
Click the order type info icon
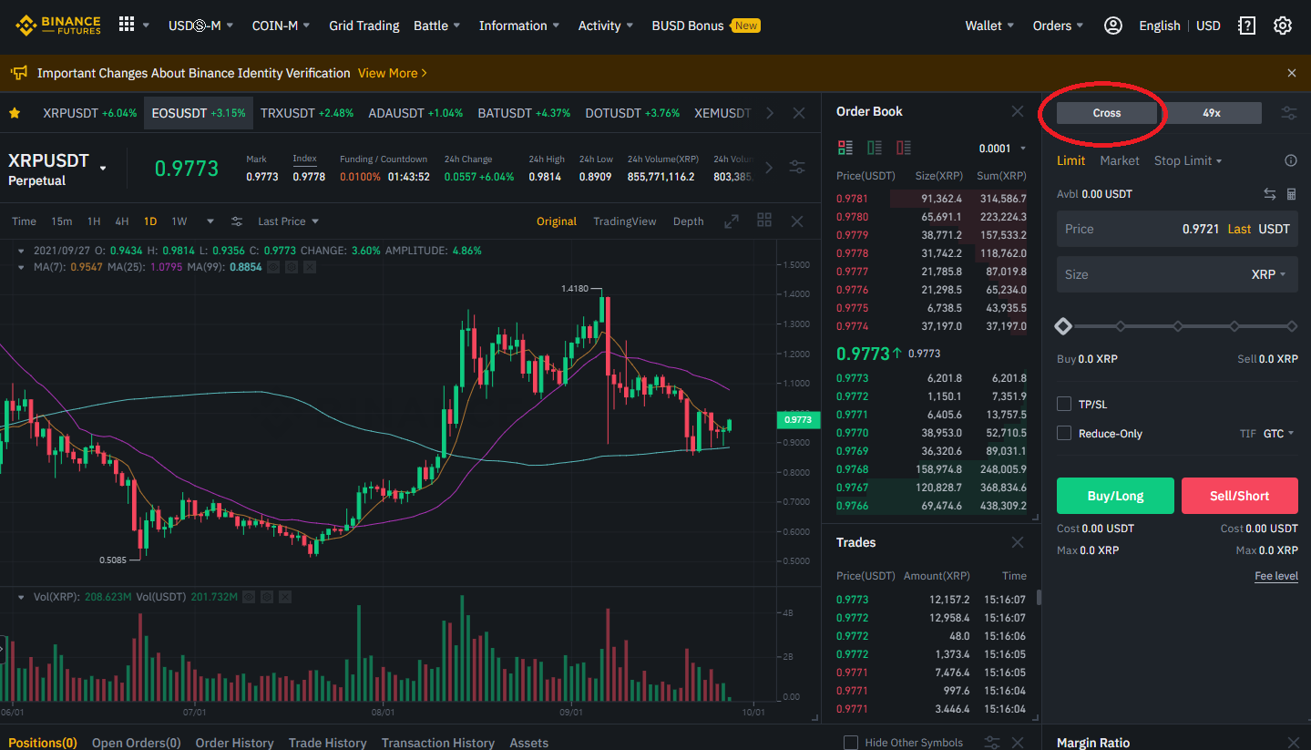1291,160
